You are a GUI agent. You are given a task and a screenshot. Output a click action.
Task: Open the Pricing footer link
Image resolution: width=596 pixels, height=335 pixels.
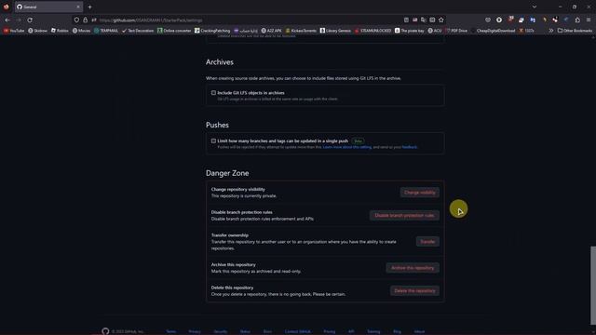330,331
